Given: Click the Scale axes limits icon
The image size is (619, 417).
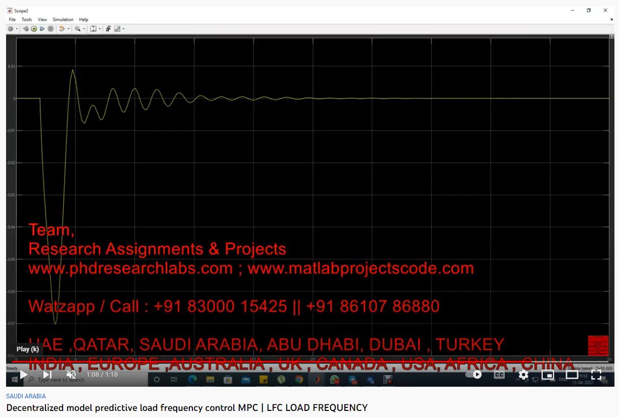Looking at the screenshot, I should point(93,29).
